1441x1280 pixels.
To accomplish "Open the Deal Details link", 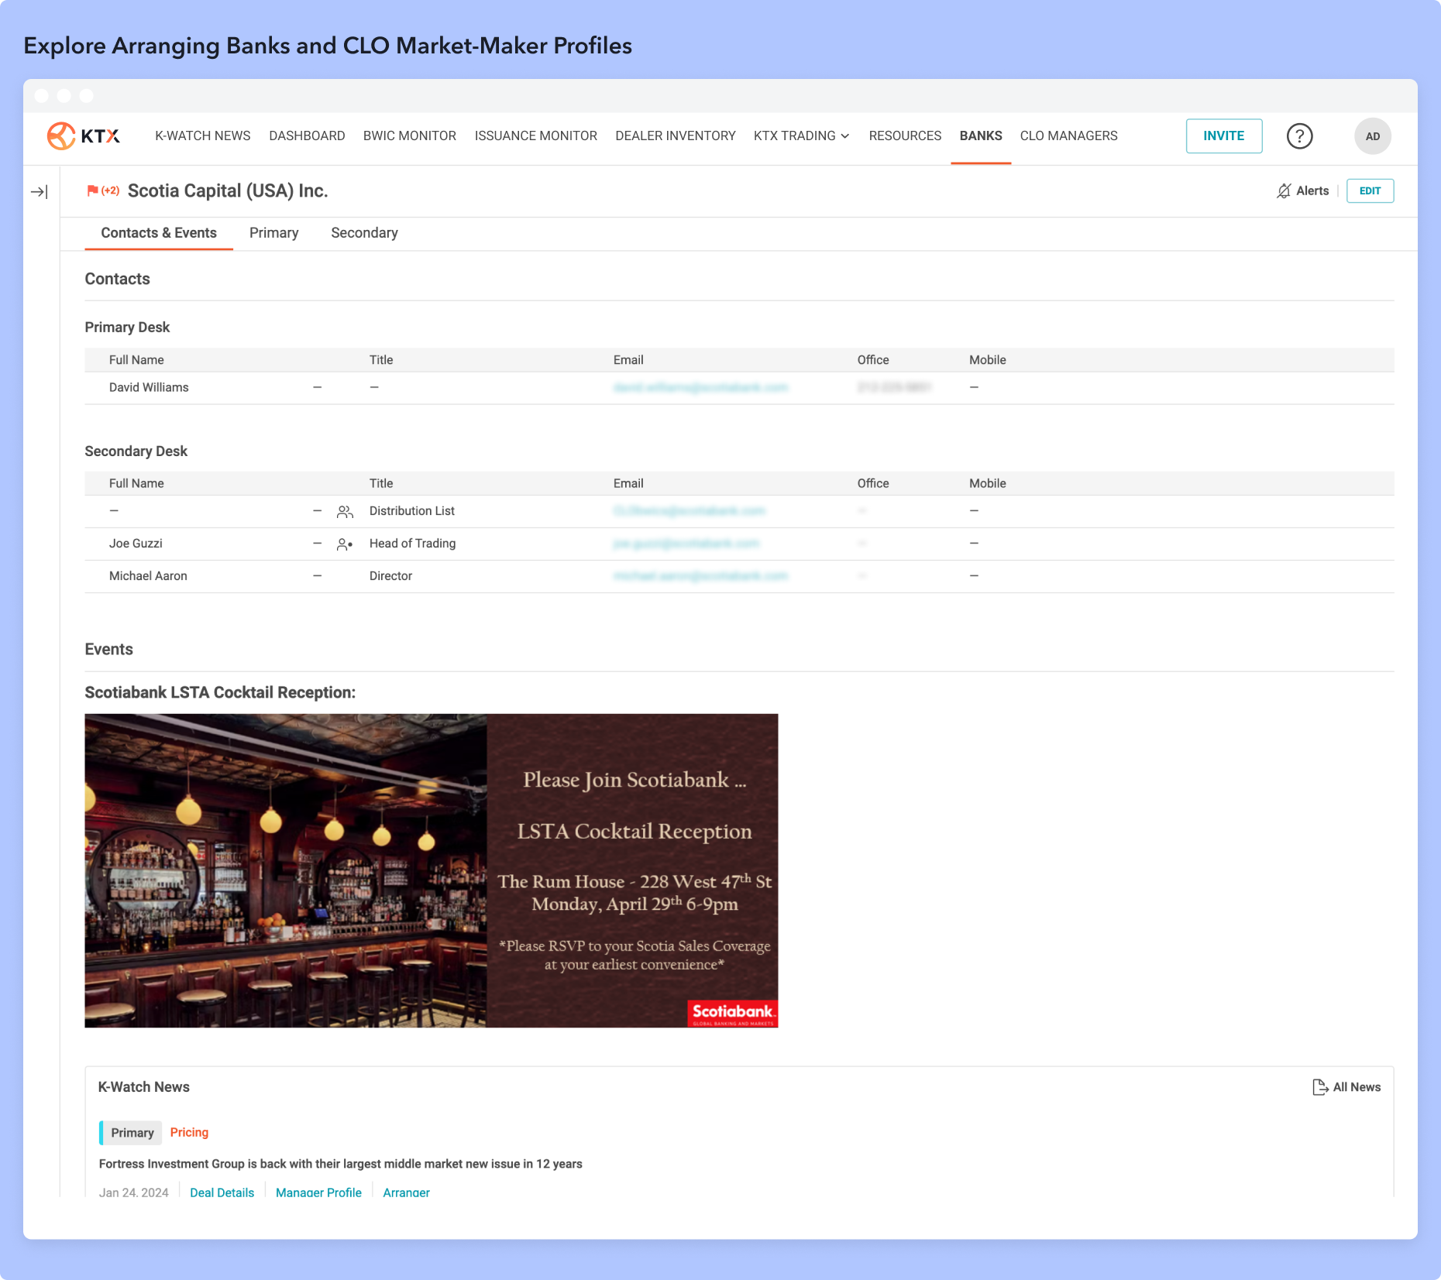I will coord(222,1192).
